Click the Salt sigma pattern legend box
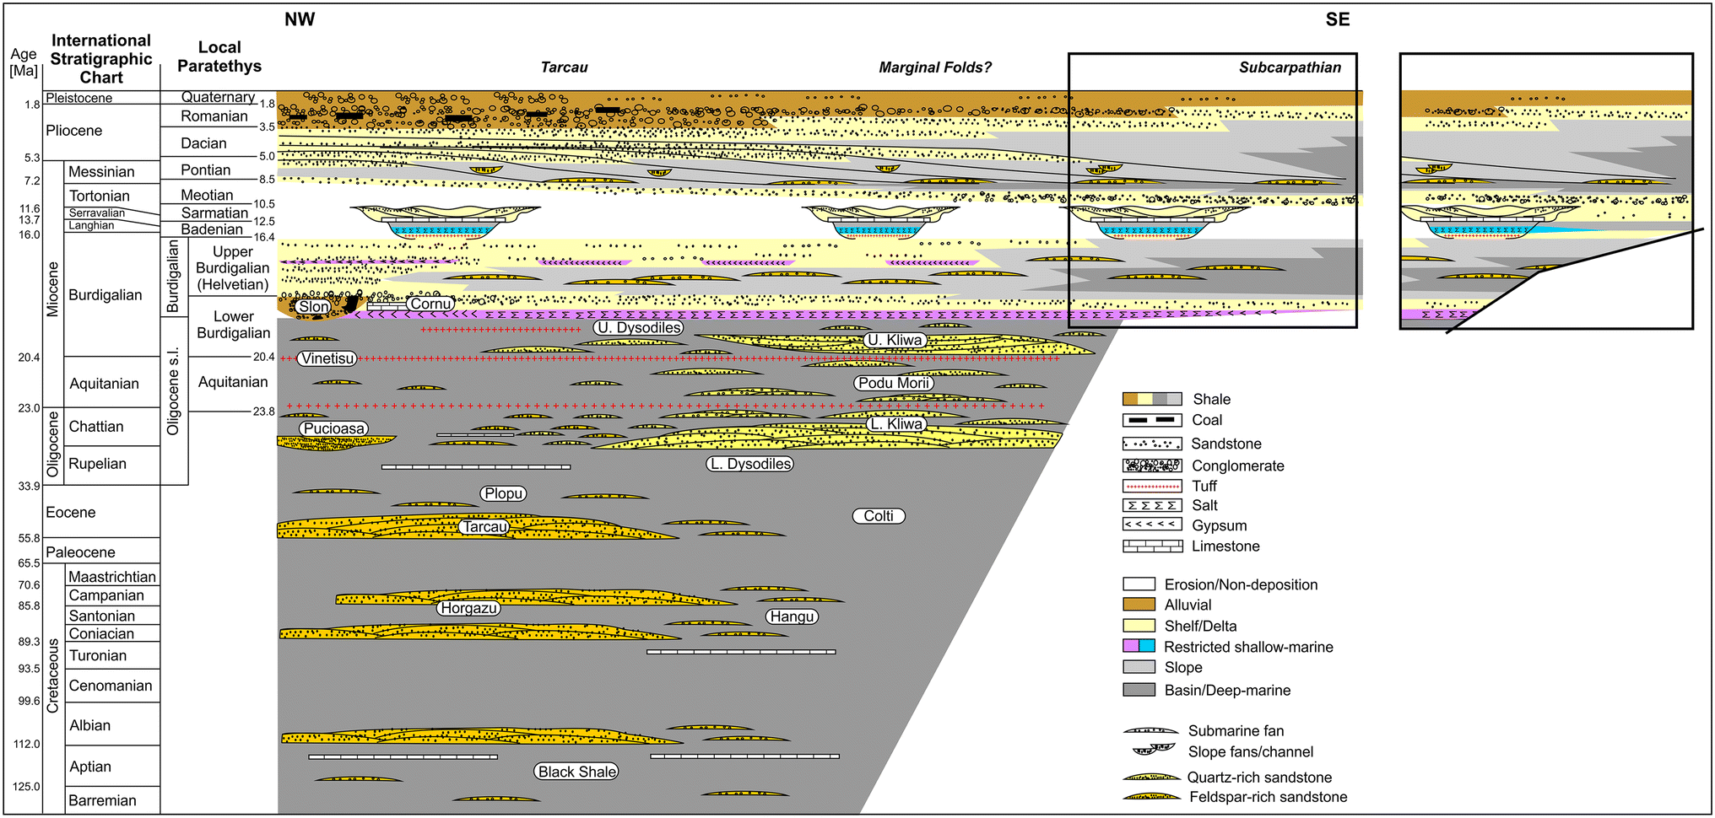1715x818 pixels. point(1152,505)
